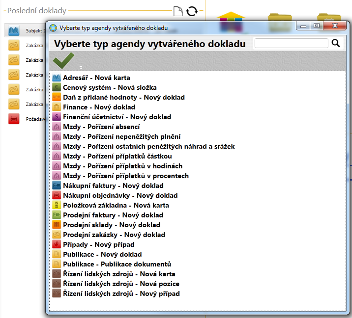
Task: Click the search magnifier icon
Action: point(336,43)
